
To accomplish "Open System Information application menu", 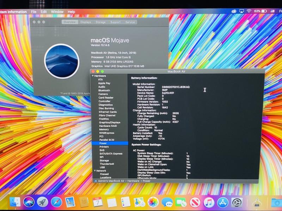I will (x=13, y=12).
